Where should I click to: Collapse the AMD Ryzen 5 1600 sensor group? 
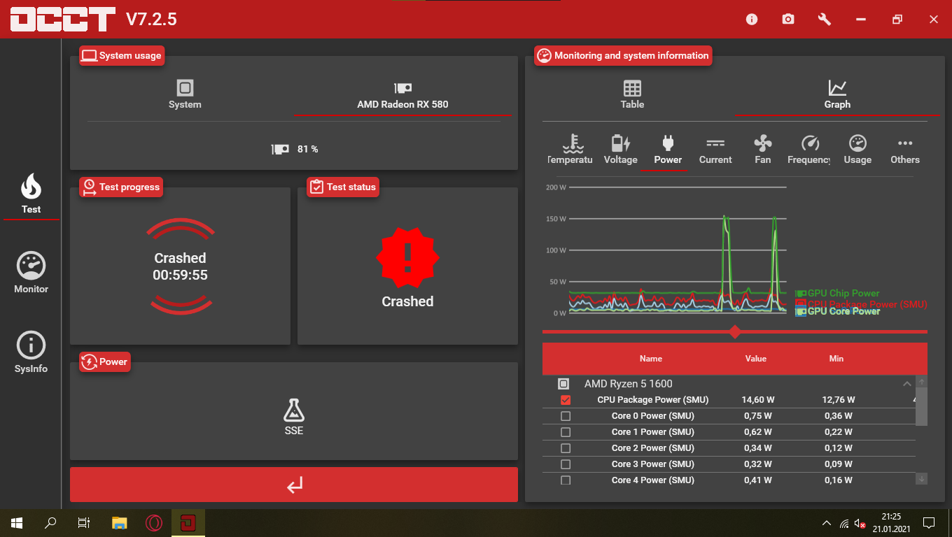point(906,384)
